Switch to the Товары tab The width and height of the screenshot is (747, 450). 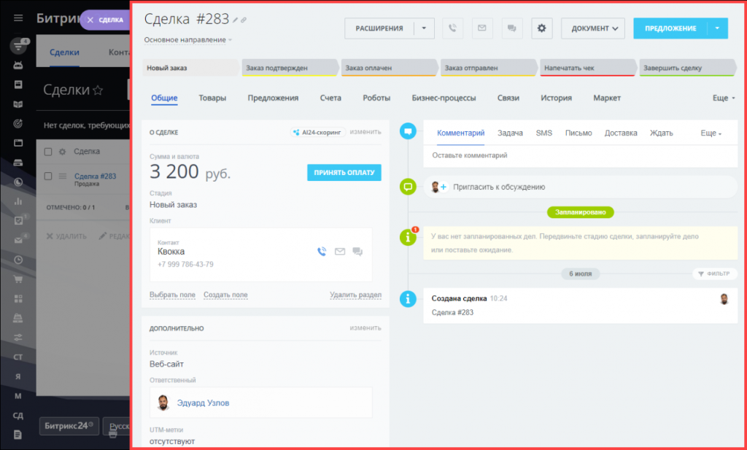(212, 98)
